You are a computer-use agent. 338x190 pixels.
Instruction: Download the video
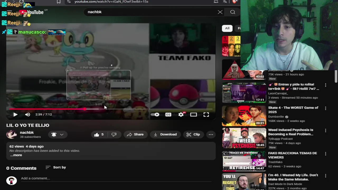pos(165,134)
